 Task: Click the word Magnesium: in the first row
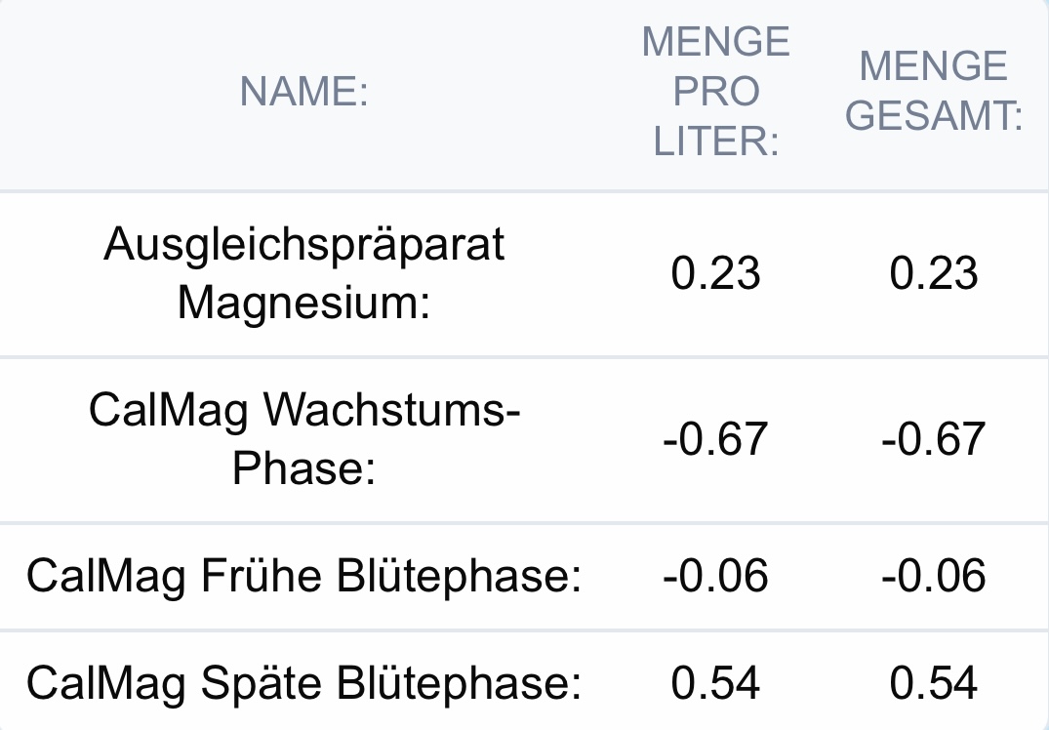303,304
